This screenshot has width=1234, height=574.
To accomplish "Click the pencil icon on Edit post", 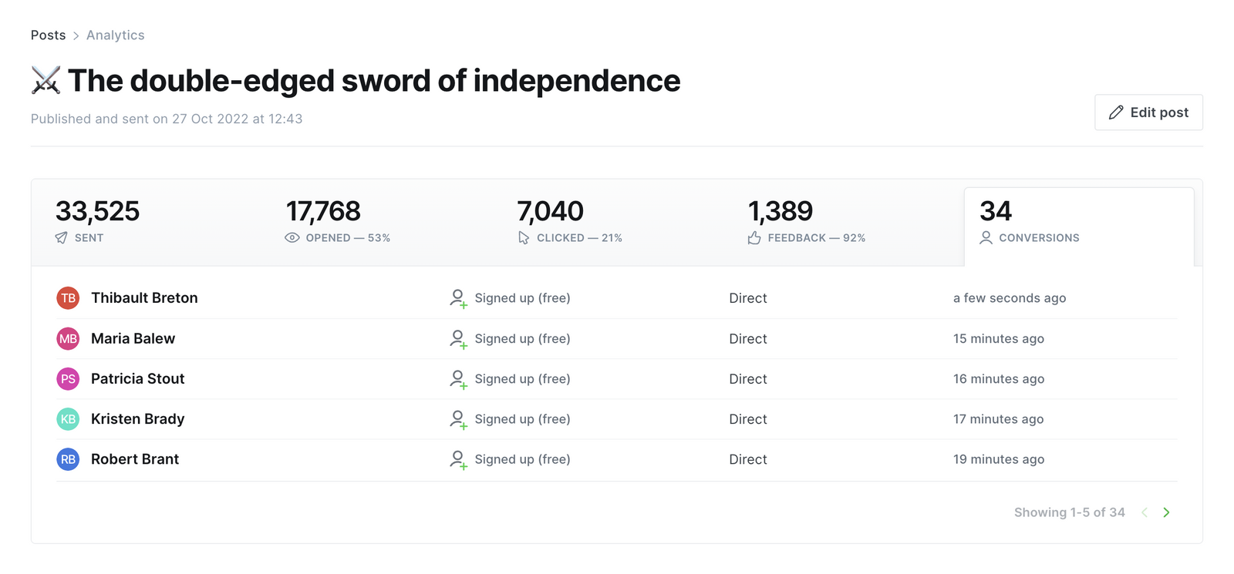I will pos(1115,112).
